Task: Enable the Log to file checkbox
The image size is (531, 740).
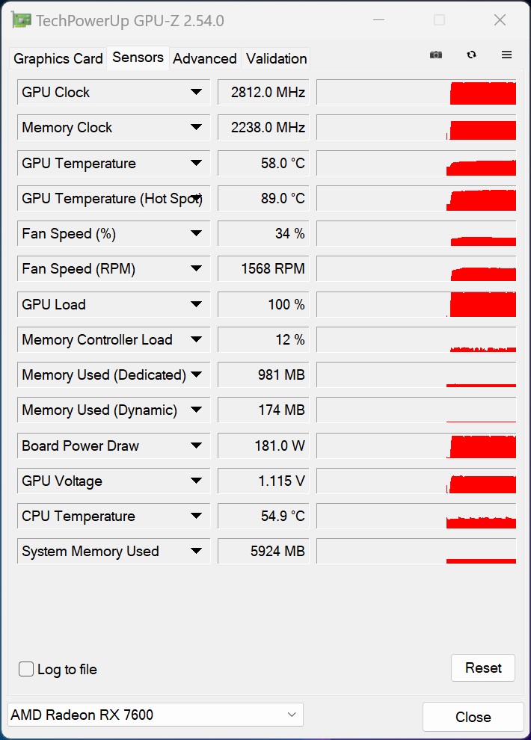Action: click(x=26, y=669)
